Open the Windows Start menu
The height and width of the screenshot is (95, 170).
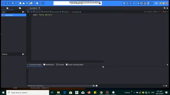[3, 93]
